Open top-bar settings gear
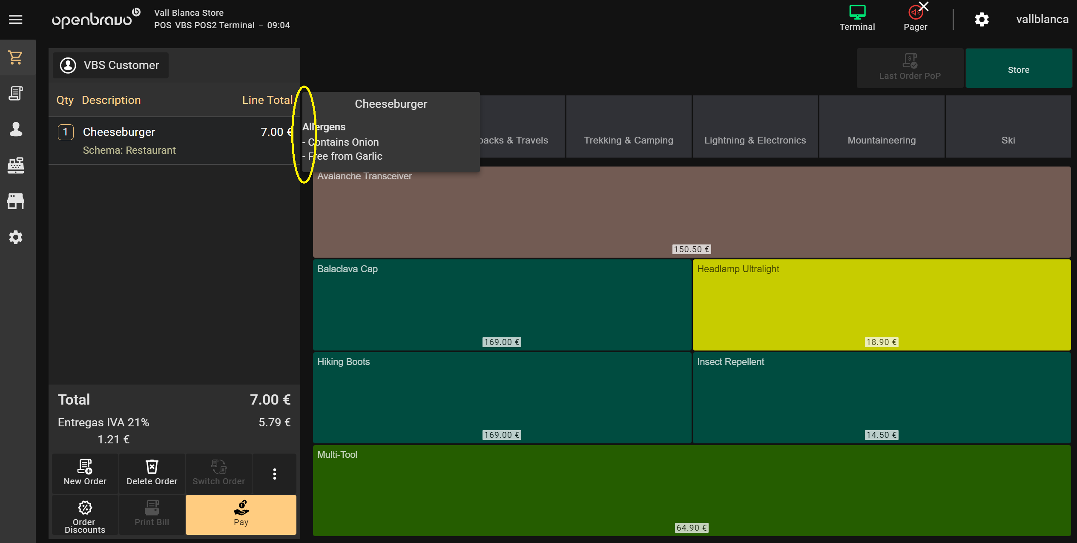 click(x=982, y=20)
